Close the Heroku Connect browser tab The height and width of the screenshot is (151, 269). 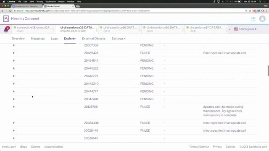tap(73, 6)
